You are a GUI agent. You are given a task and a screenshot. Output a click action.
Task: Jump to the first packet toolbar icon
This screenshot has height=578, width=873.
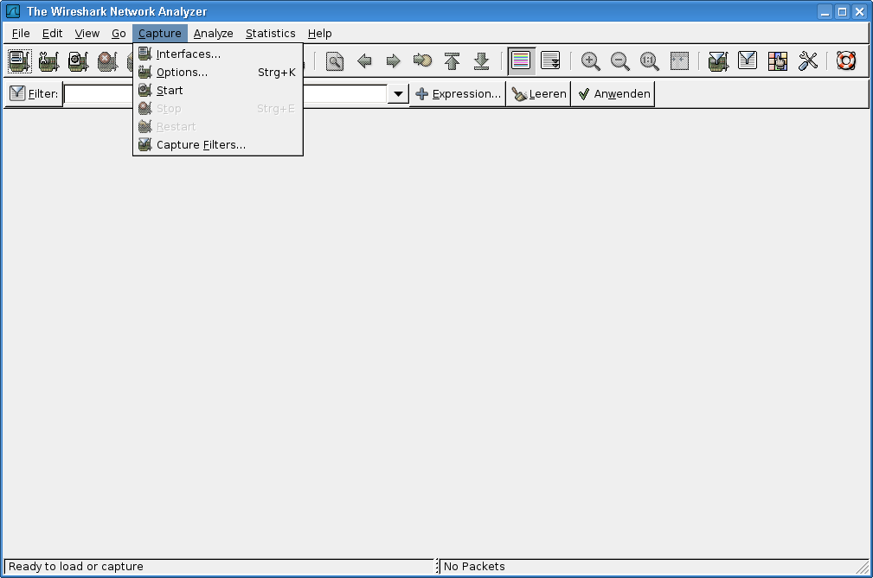click(x=453, y=61)
